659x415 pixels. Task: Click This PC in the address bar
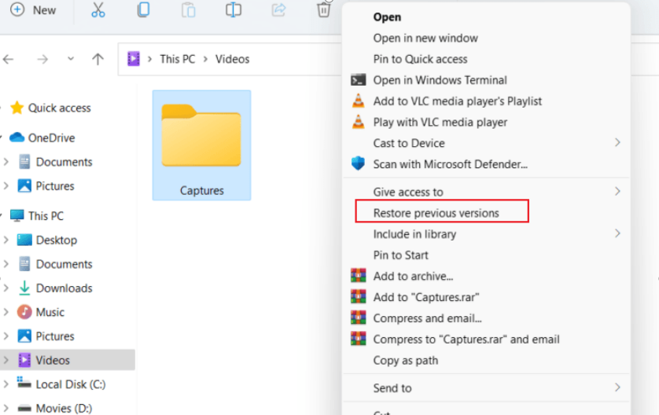[177, 59]
